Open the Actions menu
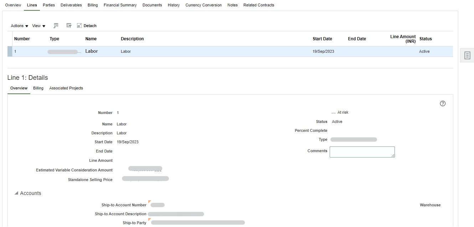The height and width of the screenshot is (227, 474). (x=18, y=25)
